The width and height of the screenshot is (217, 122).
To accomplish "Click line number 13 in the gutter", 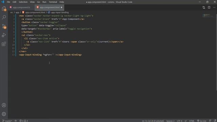I will (x=13, y=55).
